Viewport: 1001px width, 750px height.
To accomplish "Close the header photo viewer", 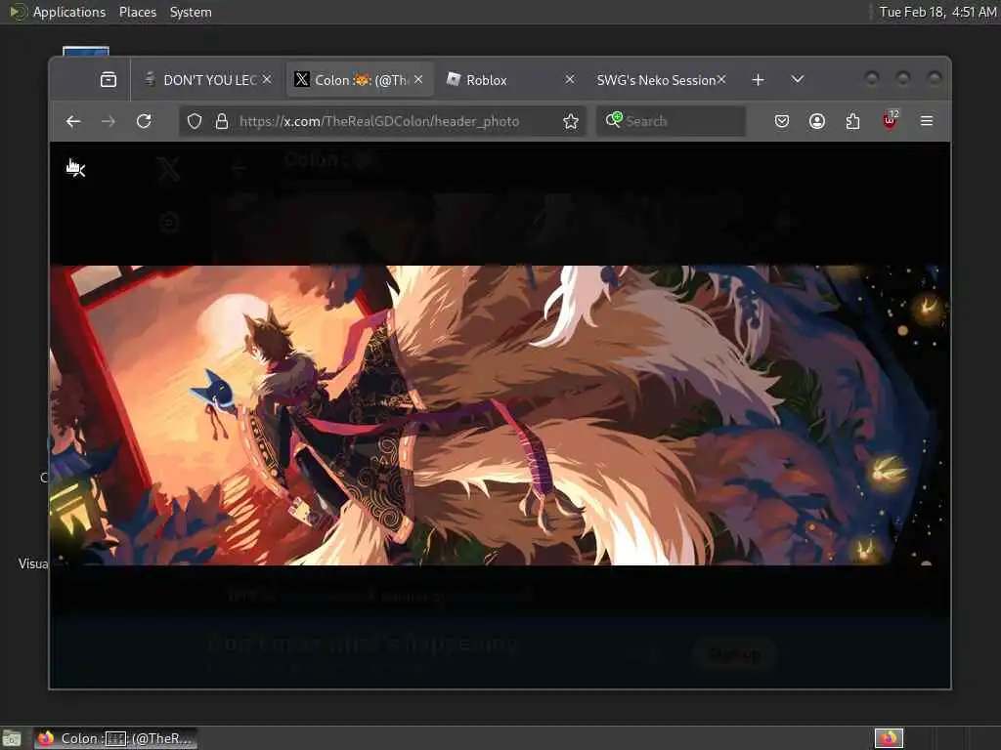I will (76, 168).
